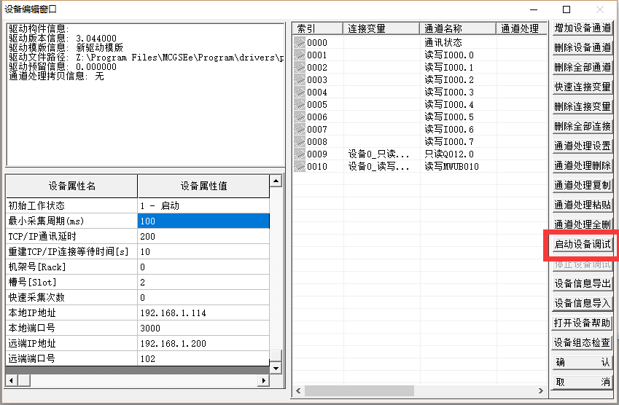Select the row icon for index 0010
619x405 pixels.
tap(300, 167)
